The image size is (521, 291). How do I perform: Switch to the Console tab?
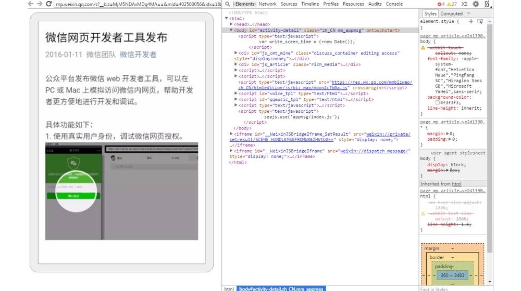coord(394,4)
